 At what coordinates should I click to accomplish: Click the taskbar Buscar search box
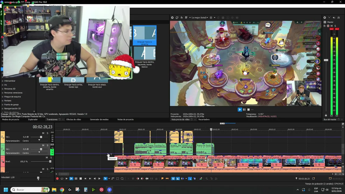(x=30, y=190)
